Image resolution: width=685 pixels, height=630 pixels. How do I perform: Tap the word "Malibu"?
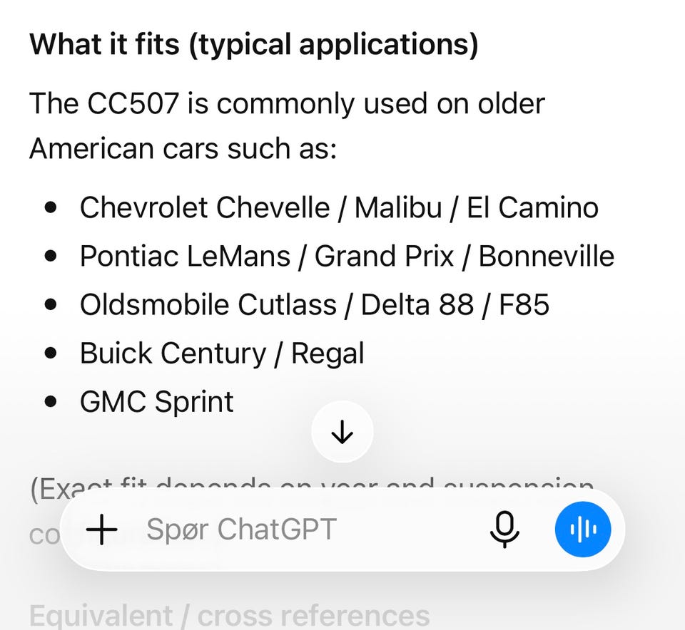tap(398, 207)
